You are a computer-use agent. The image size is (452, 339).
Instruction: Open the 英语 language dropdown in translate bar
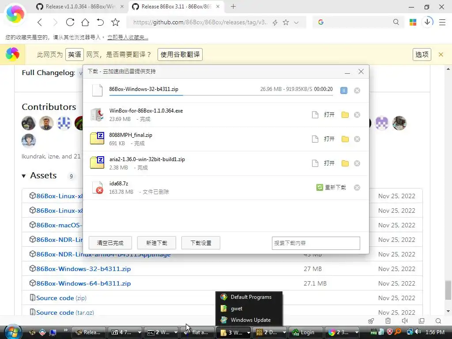tap(75, 54)
